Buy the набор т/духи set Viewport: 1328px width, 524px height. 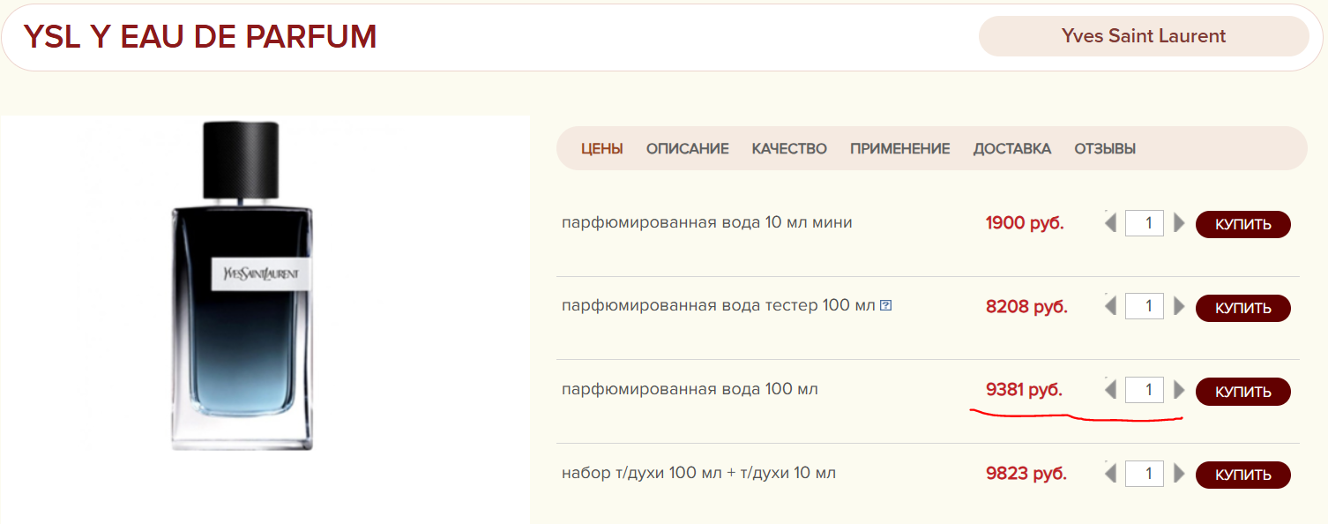click(x=1243, y=475)
